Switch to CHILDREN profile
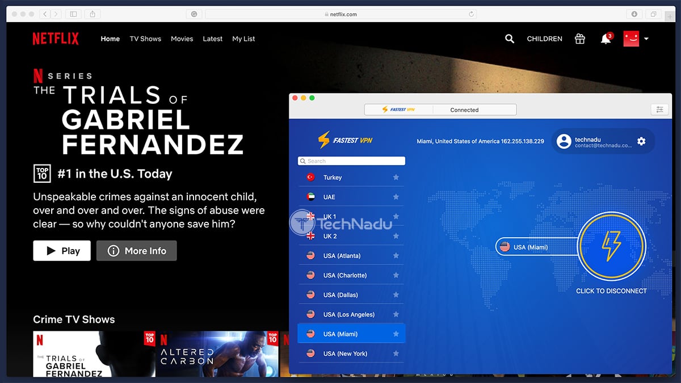 (545, 39)
